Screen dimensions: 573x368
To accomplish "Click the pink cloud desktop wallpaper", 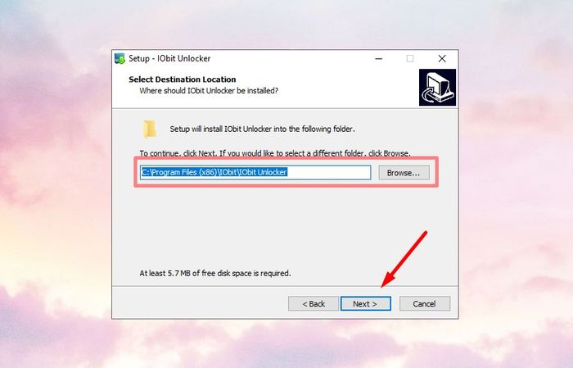I will (55, 183).
